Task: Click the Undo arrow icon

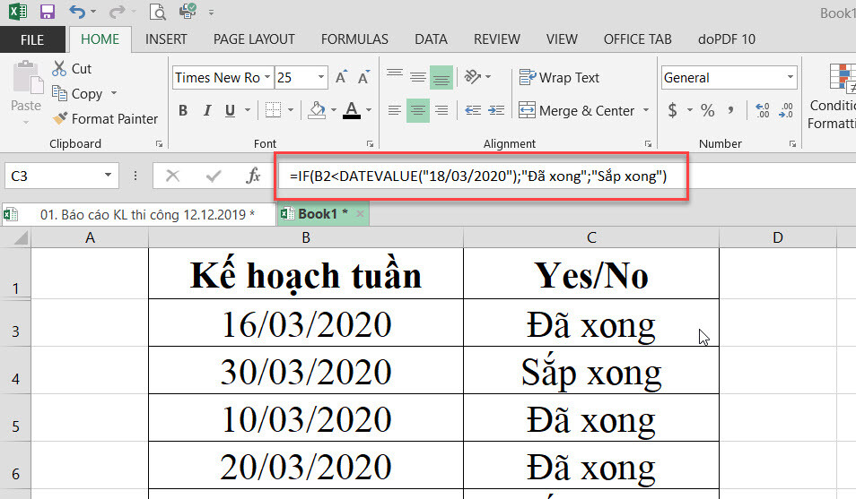Action: coord(77,12)
